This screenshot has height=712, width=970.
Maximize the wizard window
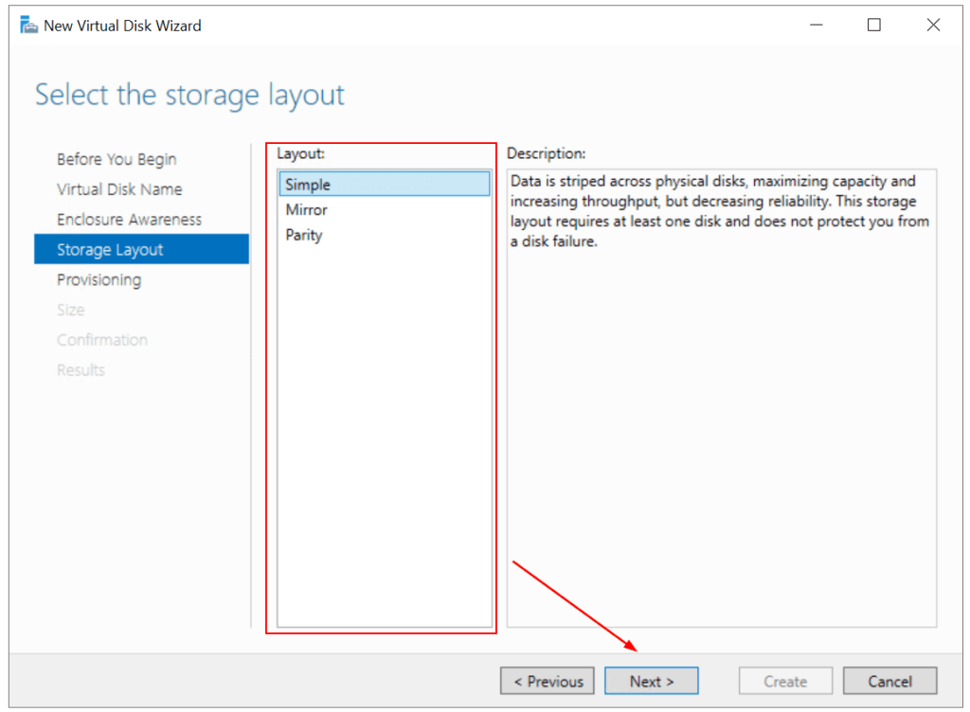[x=873, y=26]
